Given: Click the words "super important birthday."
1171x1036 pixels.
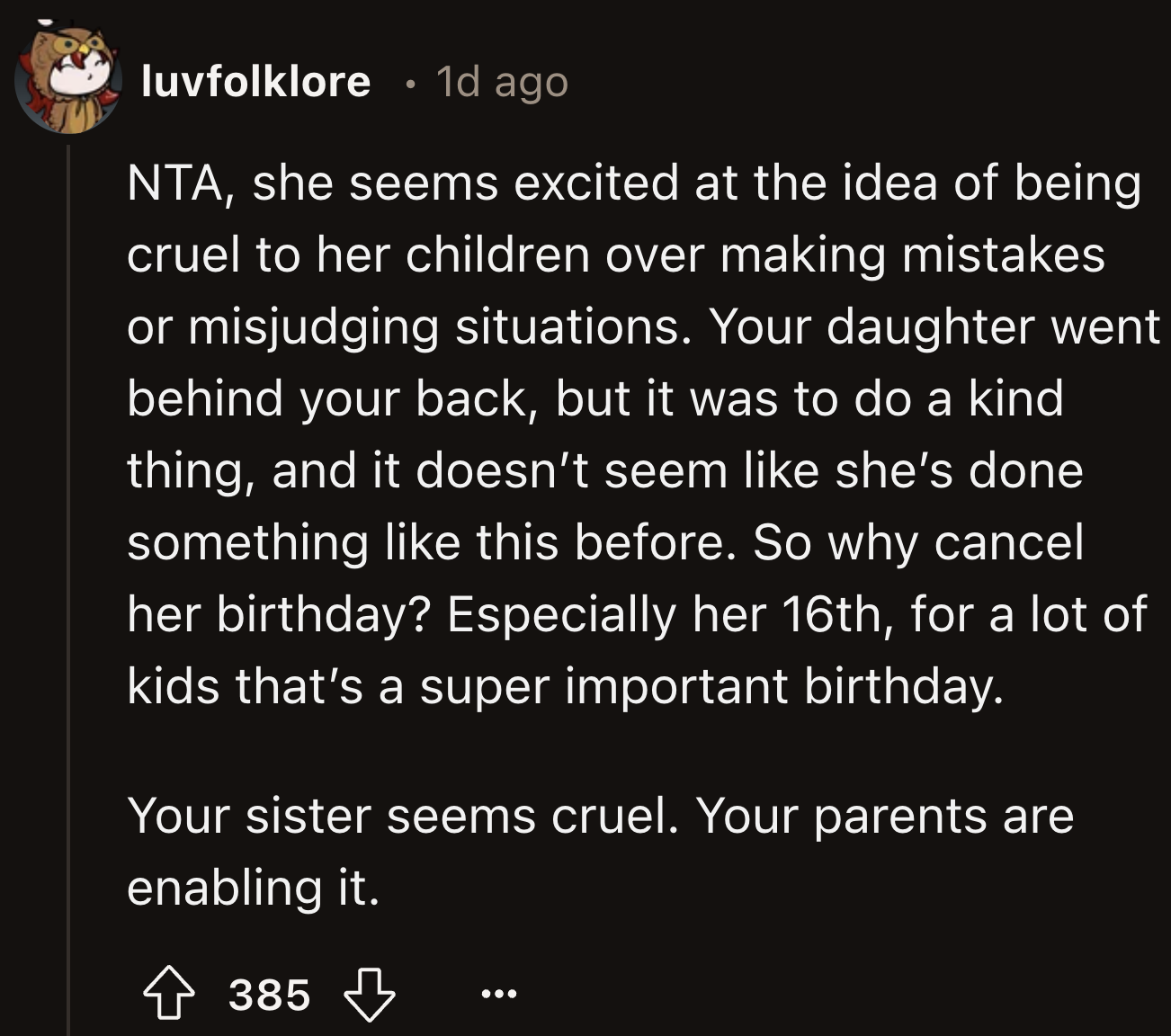Looking at the screenshot, I should click(x=711, y=687).
